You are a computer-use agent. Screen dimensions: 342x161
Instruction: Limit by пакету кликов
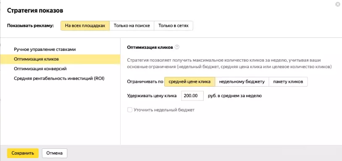[x=288, y=82]
